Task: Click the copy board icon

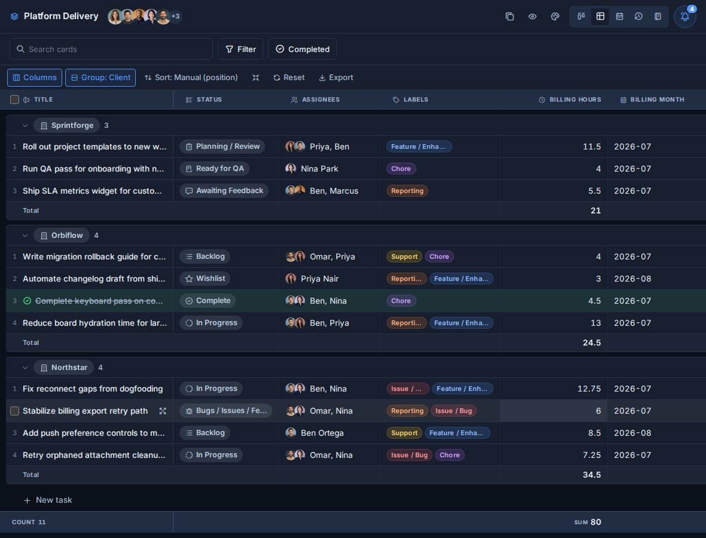Action: point(510,17)
